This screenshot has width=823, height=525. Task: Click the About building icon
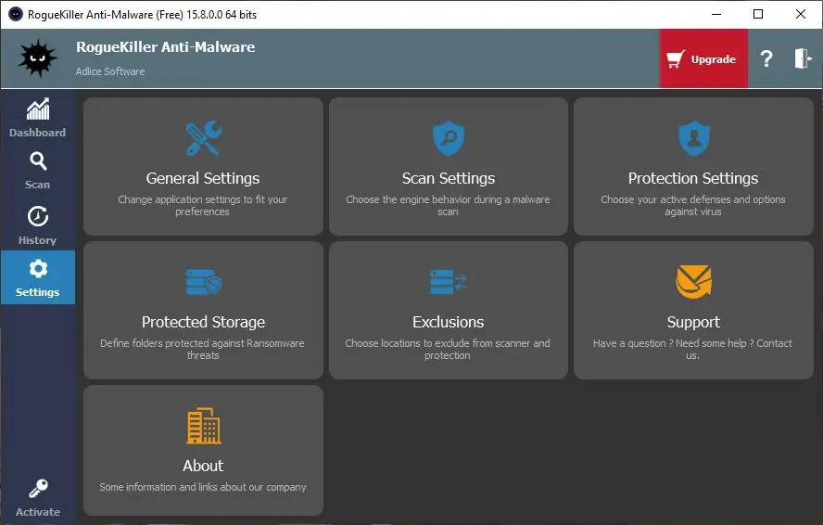tap(204, 426)
